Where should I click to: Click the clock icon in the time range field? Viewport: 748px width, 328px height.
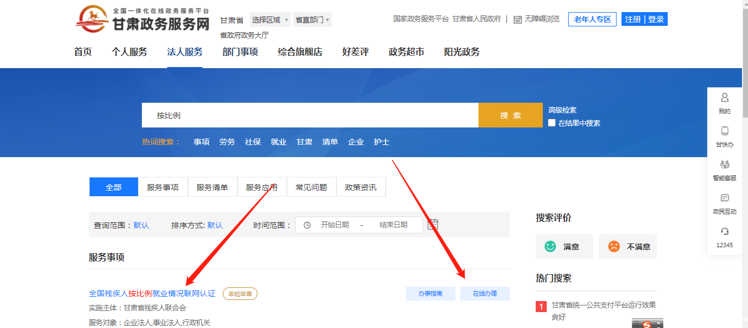pos(306,225)
